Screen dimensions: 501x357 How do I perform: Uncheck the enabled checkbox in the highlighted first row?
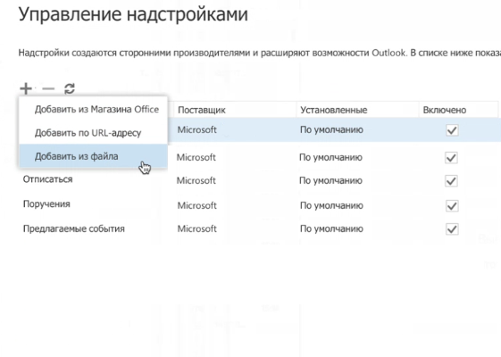tap(452, 130)
